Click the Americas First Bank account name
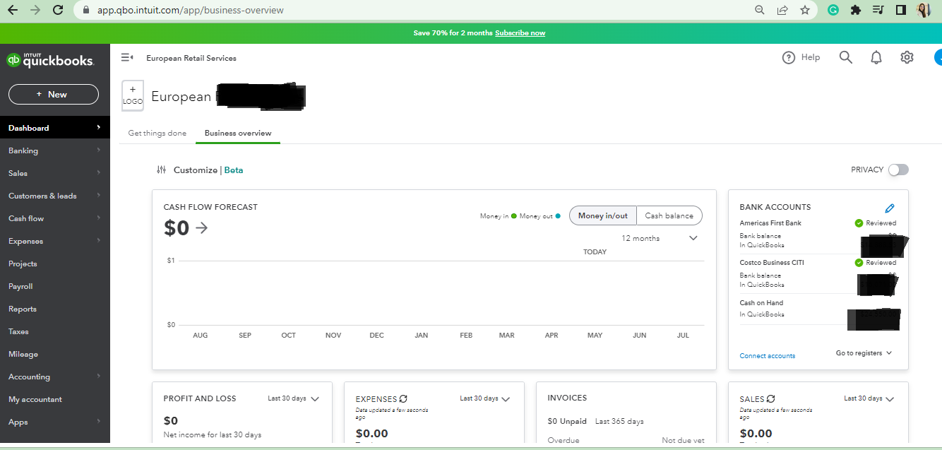The image size is (942, 450). pos(770,223)
